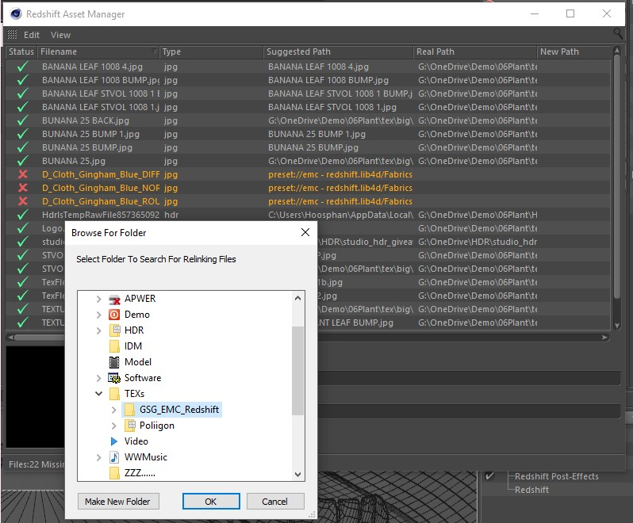The width and height of the screenshot is (633, 523).
Task: Click the IDM folder icon
Action: (x=115, y=346)
